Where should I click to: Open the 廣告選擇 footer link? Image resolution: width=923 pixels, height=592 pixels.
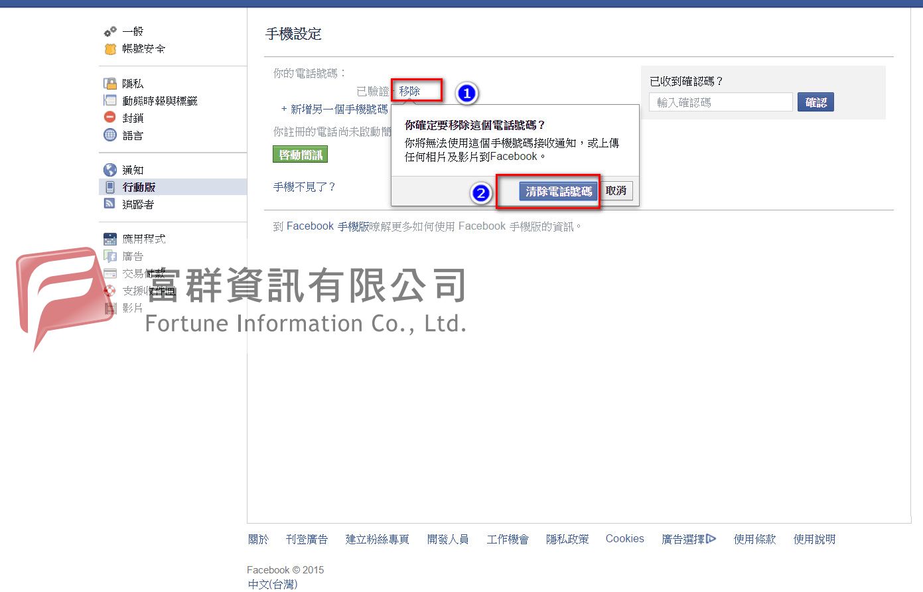[x=683, y=539]
